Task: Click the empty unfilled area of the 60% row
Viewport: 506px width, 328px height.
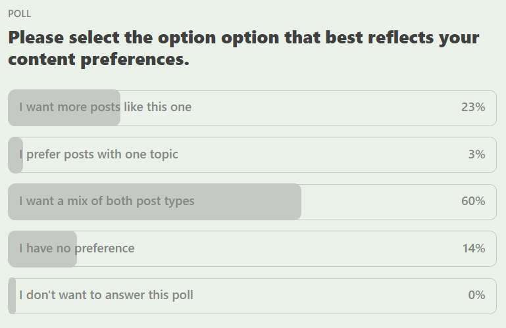Action: [381, 202]
